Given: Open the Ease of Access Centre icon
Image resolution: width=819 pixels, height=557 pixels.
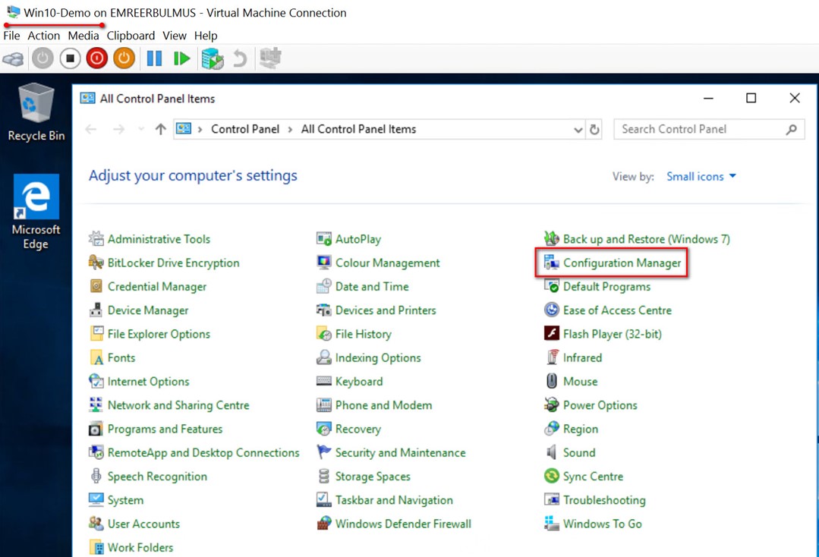Looking at the screenshot, I should point(552,310).
